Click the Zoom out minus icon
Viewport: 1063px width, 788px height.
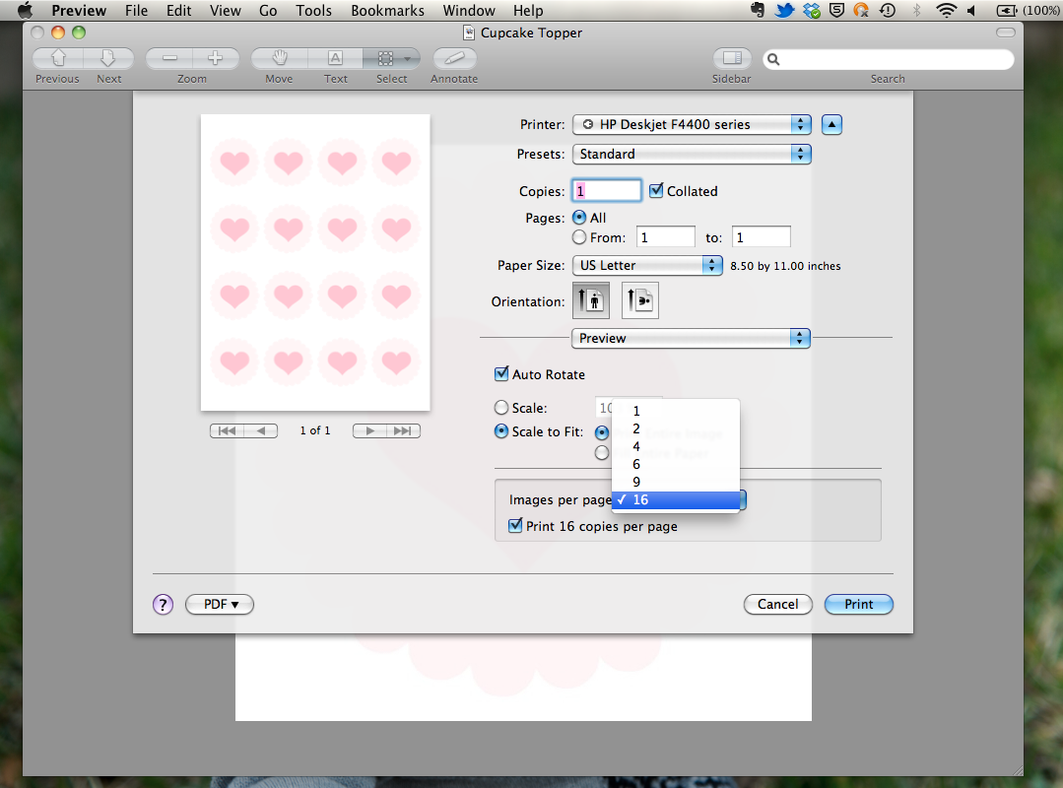[x=169, y=58]
